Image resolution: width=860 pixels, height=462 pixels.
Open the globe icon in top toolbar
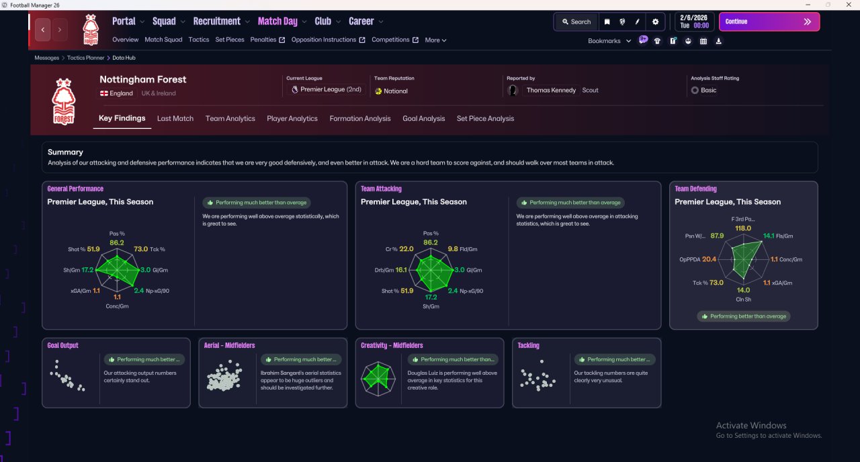tap(622, 21)
